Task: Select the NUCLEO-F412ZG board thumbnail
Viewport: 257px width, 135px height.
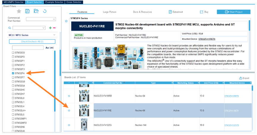Action: click(x=84, y=125)
